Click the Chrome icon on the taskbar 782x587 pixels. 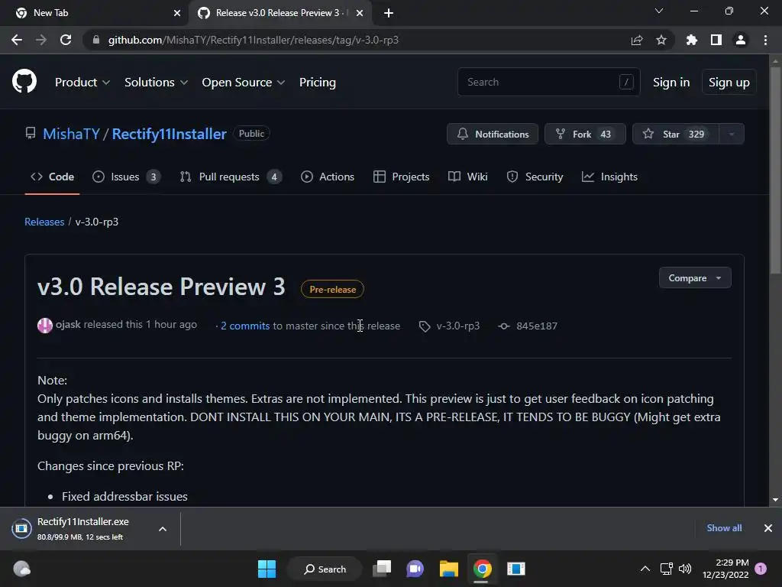482,569
